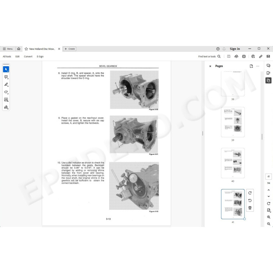273x273 pixels.
Task: Open the E-Sign menu
Action: click(x=40, y=57)
